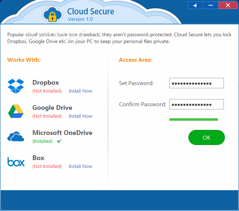
Task: Click the Set Password: label
Action: coord(136,83)
